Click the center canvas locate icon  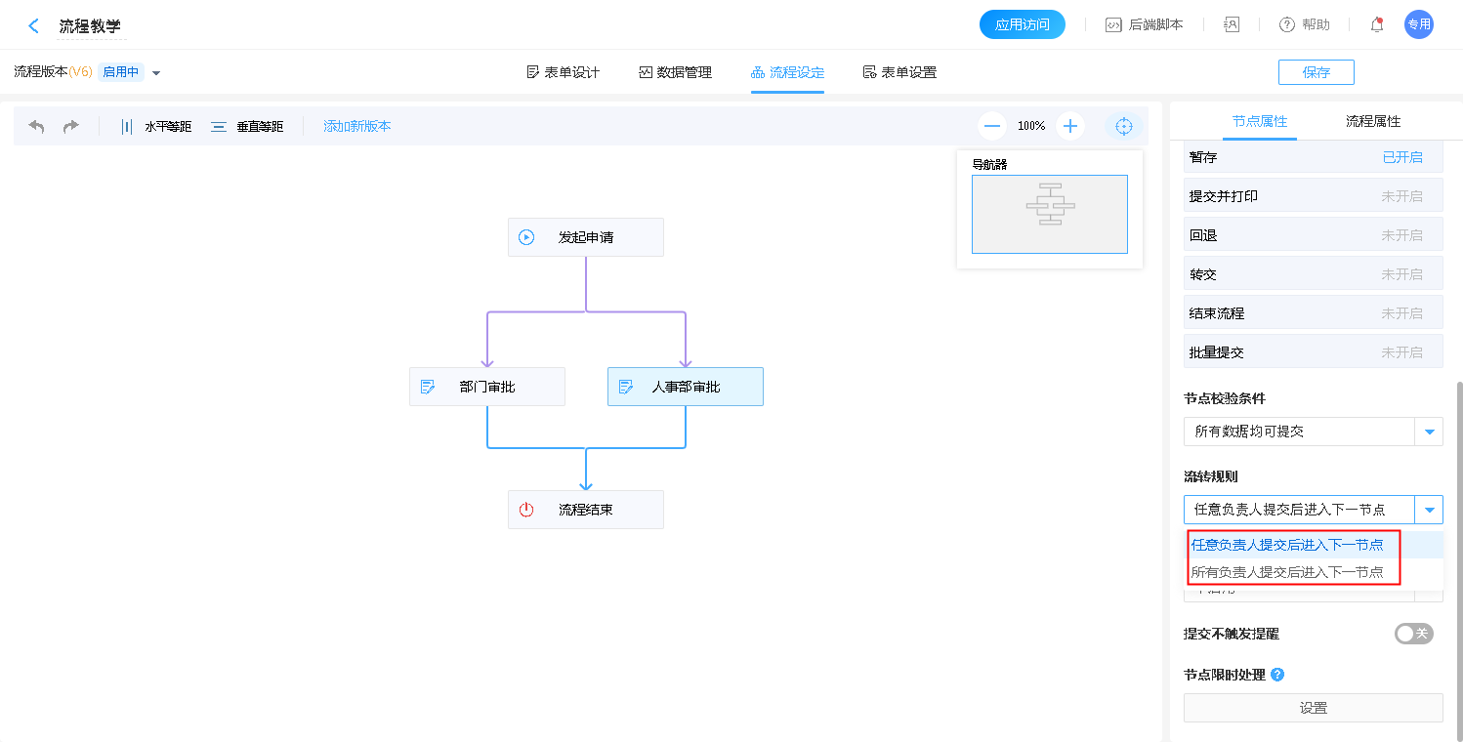coord(1123,126)
